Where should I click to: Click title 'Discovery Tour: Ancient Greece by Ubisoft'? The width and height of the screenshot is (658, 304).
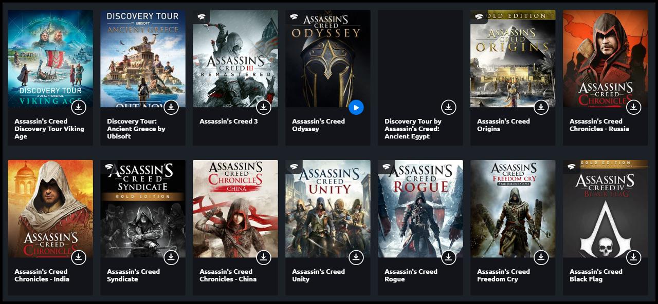pyautogui.click(x=136, y=129)
